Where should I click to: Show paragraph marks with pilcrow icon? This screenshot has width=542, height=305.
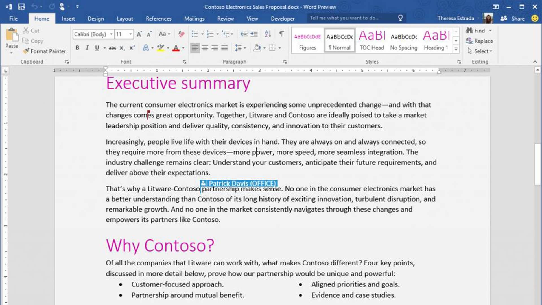tap(281, 34)
